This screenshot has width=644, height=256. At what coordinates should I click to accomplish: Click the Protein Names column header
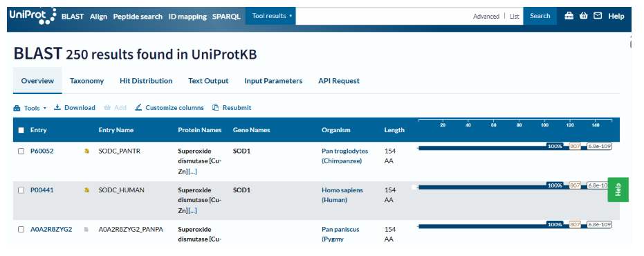click(x=200, y=130)
